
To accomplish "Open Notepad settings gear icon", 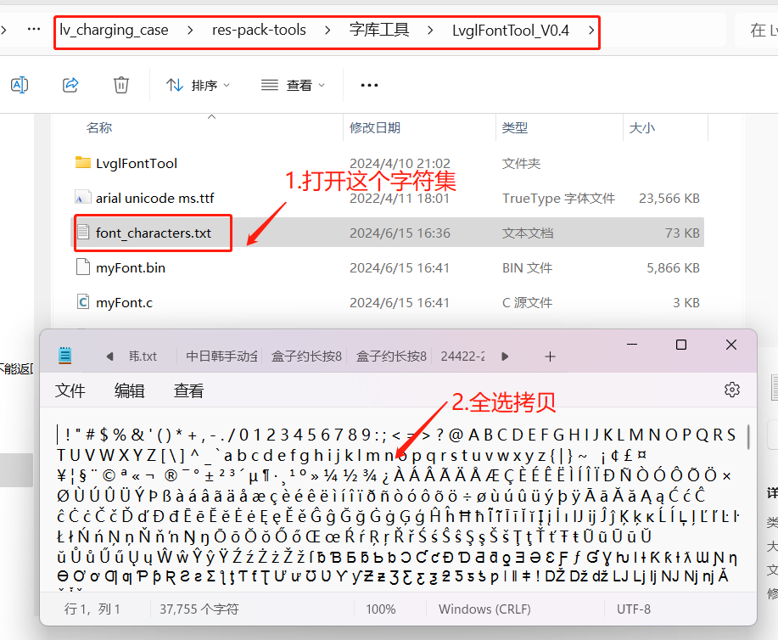I will [x=732, y=390].
